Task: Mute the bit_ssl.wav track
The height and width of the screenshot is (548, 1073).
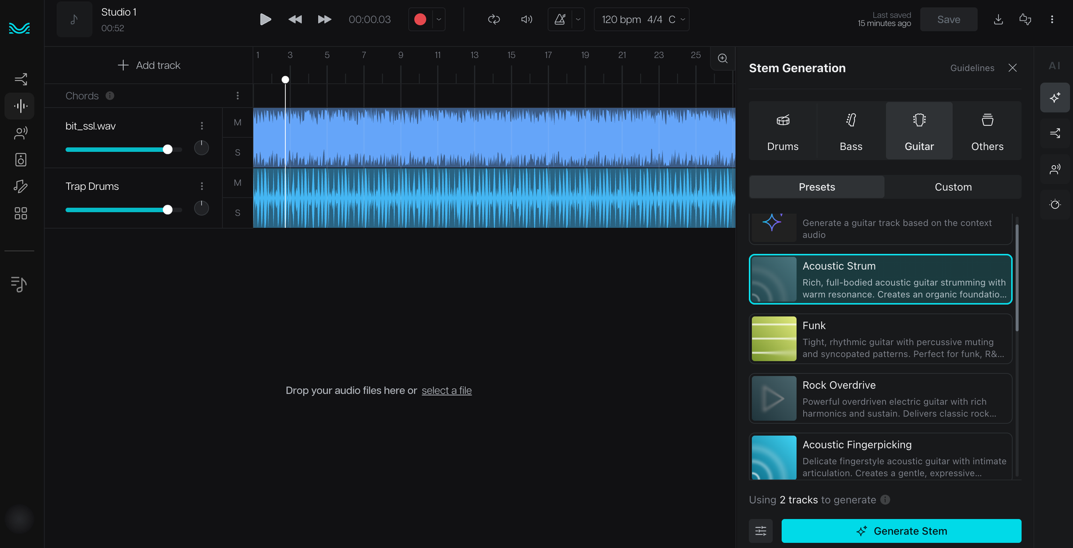Action: tap(238, 123)
